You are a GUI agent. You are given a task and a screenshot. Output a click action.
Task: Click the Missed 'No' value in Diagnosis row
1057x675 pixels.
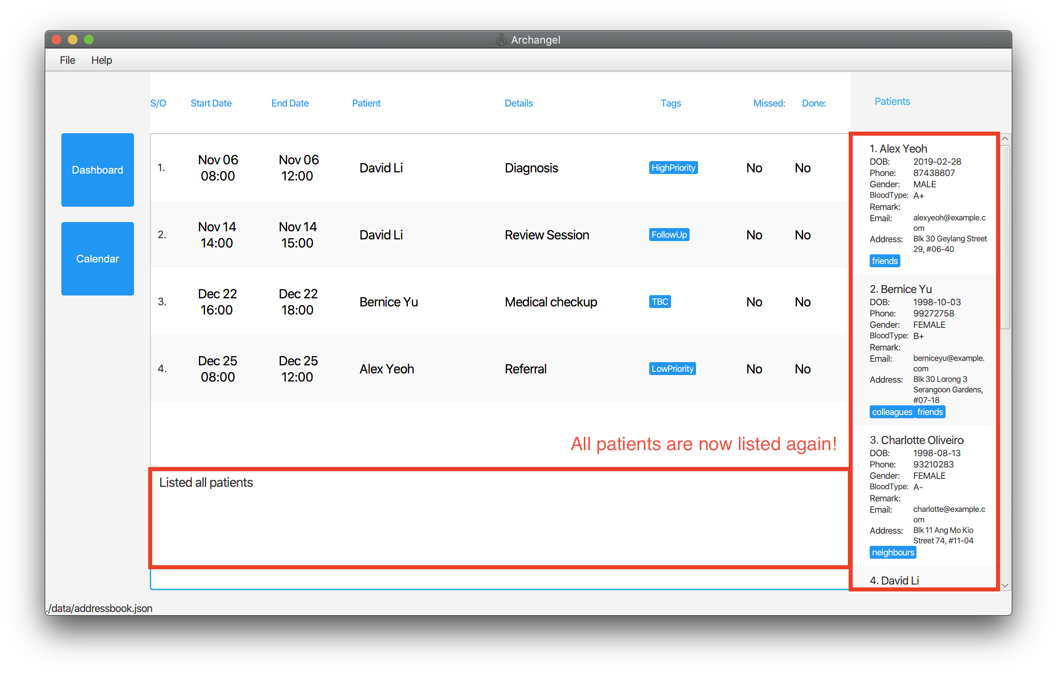tap(754, 168)
